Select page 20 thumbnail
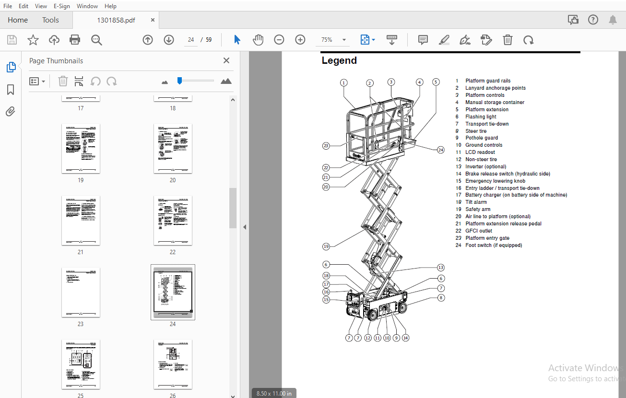The image size is (626, 398). (x=173, y=149)
